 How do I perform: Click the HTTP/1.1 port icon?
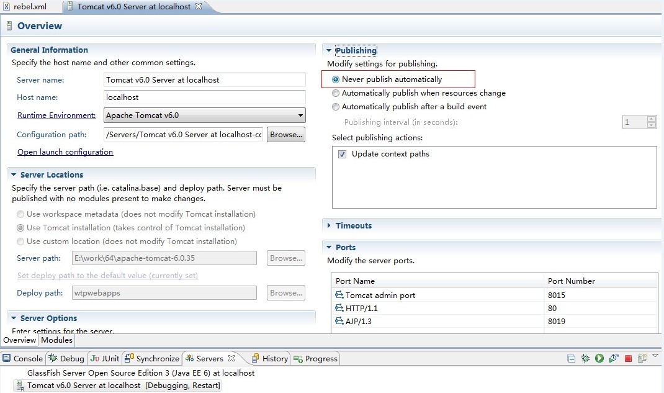[x=339, y=308]
